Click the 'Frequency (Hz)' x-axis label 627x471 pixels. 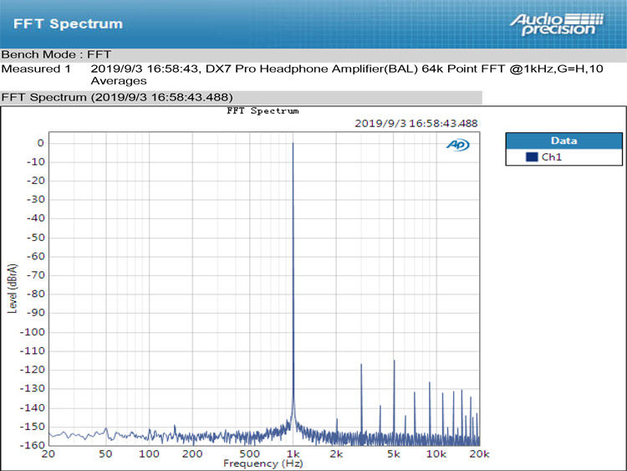(263, 463)
